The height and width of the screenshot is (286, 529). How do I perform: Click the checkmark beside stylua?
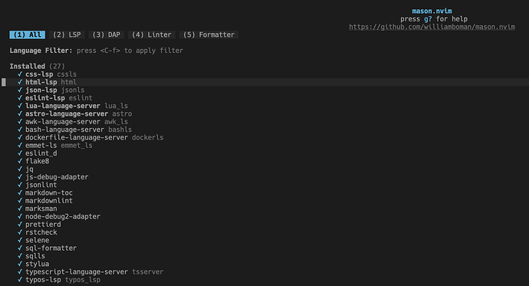(20, 264)
